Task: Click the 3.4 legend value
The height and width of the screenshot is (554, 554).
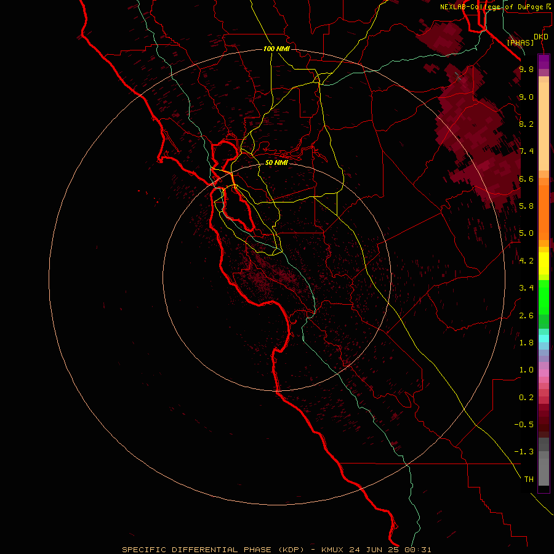Action: point(526,288)
